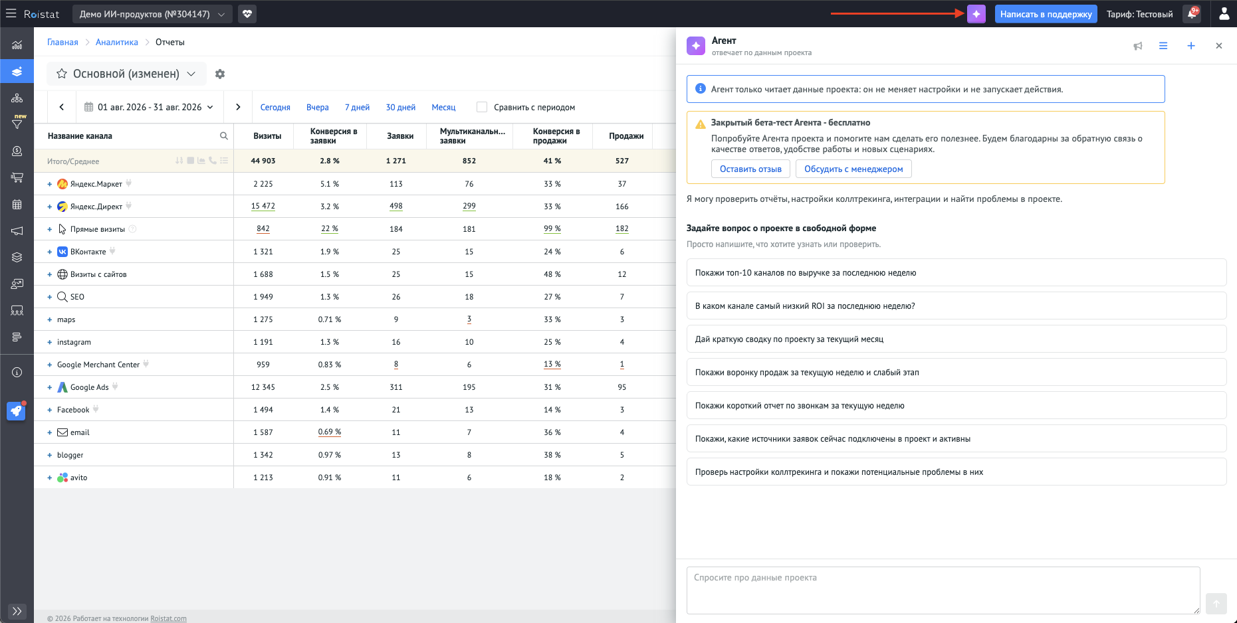Open the date range picker

(x=149, y=107)
